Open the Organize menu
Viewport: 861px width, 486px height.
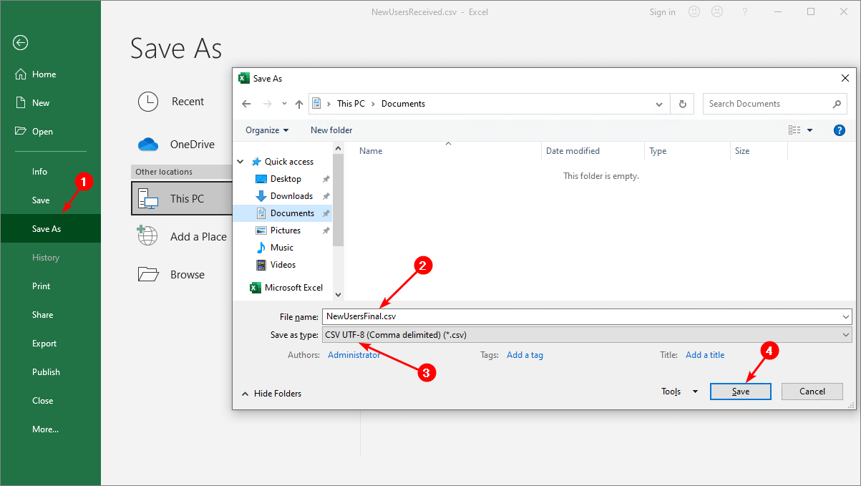[266, 130]
